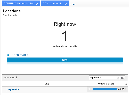Select the Metric Total: 1 text

[x=10, y=78]
